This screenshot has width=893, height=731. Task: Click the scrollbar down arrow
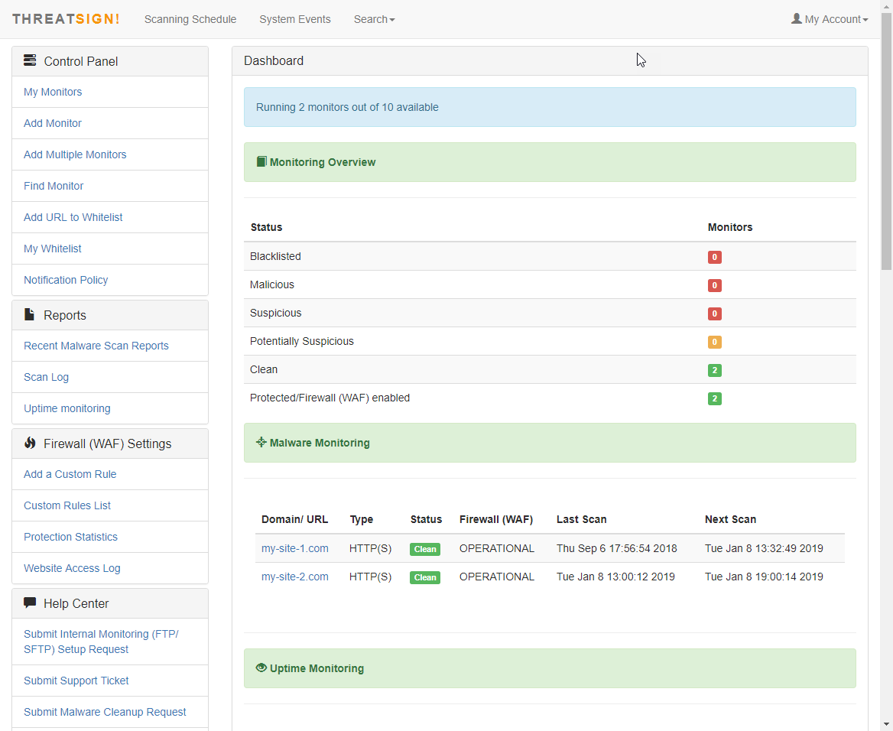[886, 723]
